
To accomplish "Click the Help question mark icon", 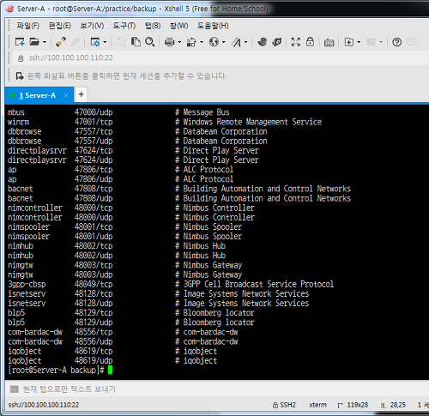I will pyautogui.click(x=396, y=42).
